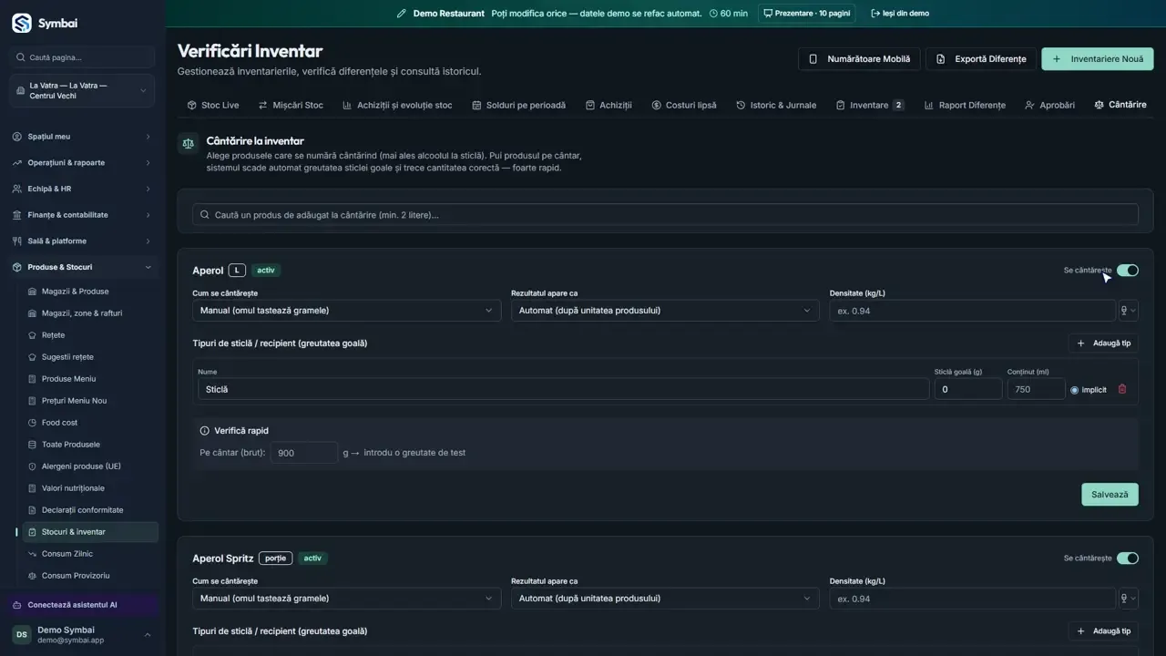Click the Salvează button for Aperol
The image size is (1166, 656).
pyautogui.click(x=1110, y=495)
